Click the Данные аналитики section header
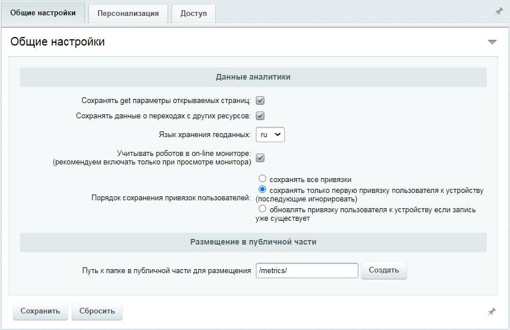The width and height of the screenshot is (510, 330). (x=253, y=77)
